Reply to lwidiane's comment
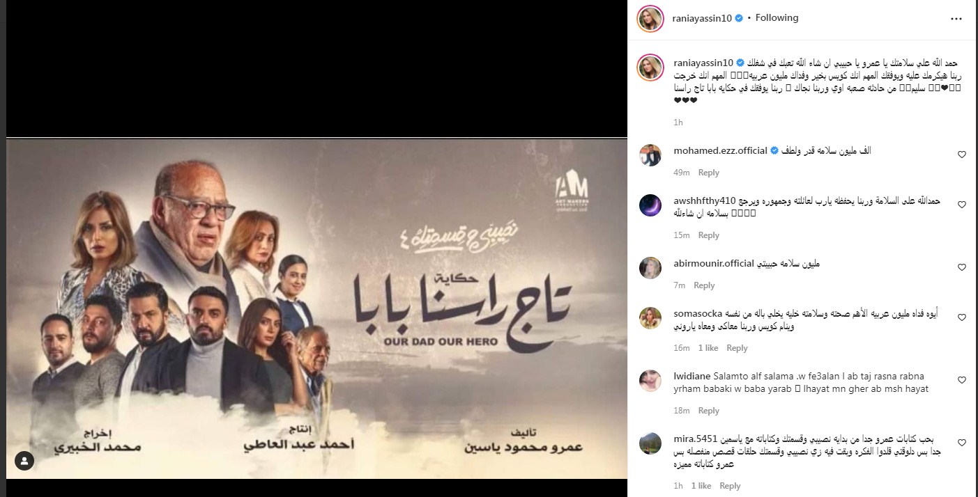Screen dimensions: 978x497 (709, 411)
